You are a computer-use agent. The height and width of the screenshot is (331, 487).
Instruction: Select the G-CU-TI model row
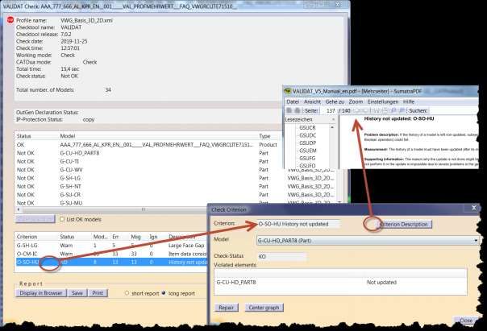[x=148, y=161]
